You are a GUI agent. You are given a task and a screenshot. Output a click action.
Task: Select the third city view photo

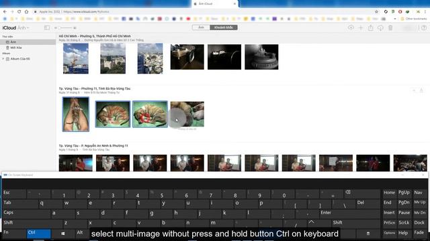coord(150,58)
